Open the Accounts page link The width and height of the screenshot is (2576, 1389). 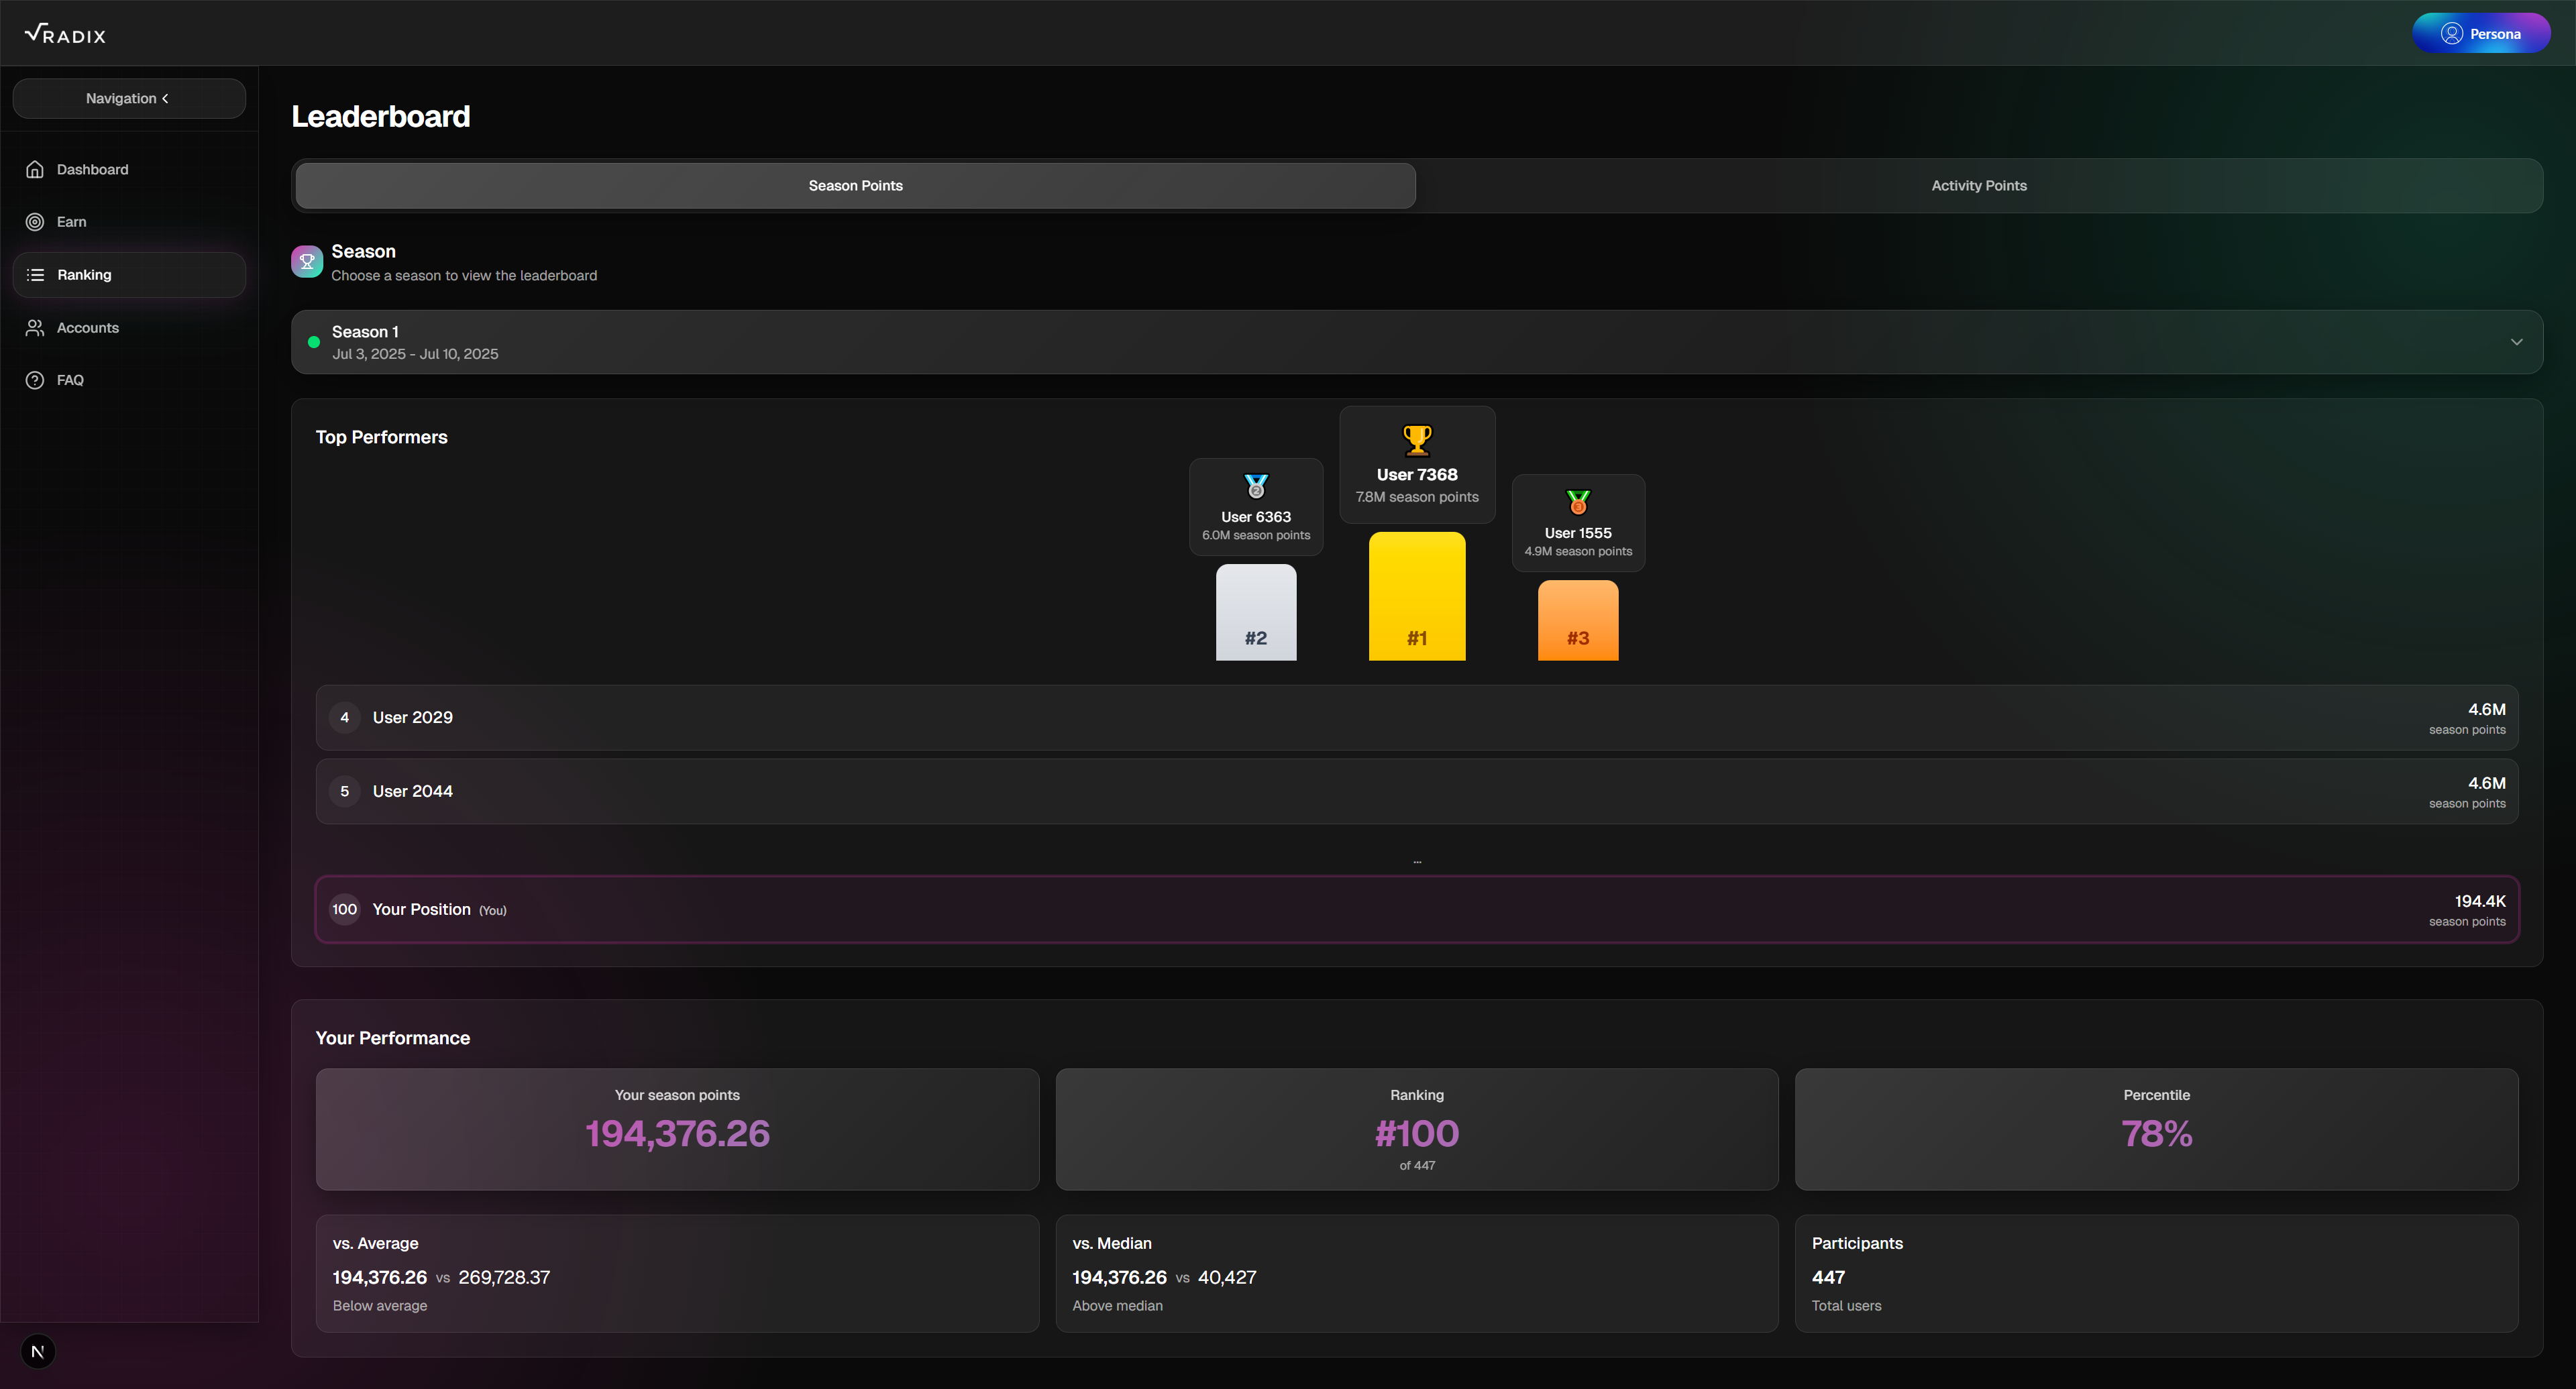click(88, 328)
